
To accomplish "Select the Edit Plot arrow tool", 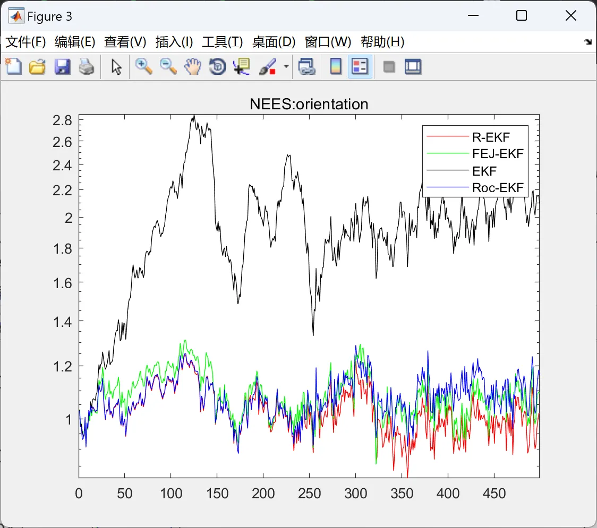I will (116, 66).
